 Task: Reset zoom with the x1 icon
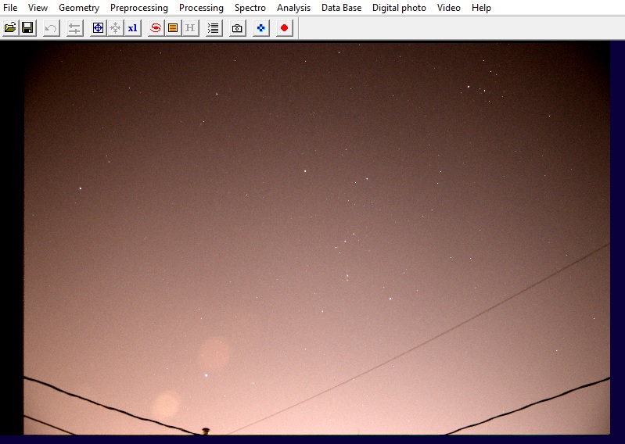(132, 28)
